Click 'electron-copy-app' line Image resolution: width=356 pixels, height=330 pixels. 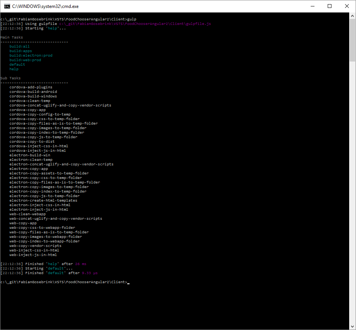(29, 169)
